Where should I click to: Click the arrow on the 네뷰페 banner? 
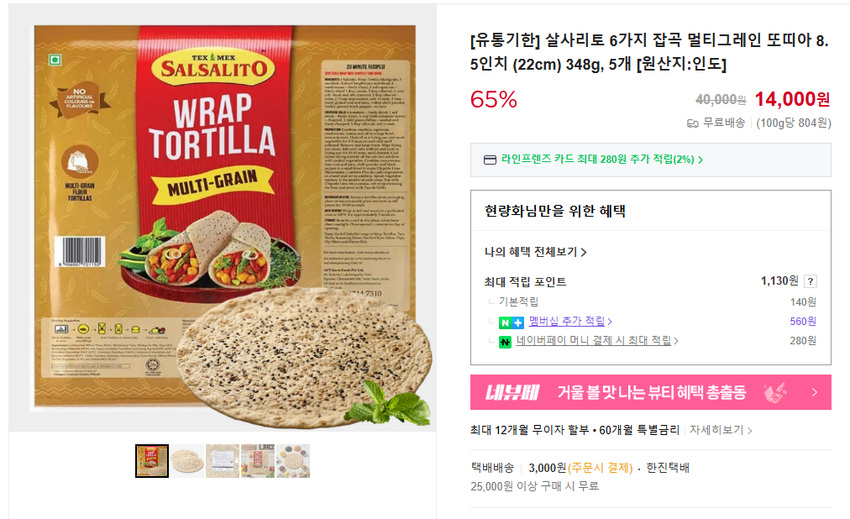coord(814,392)
